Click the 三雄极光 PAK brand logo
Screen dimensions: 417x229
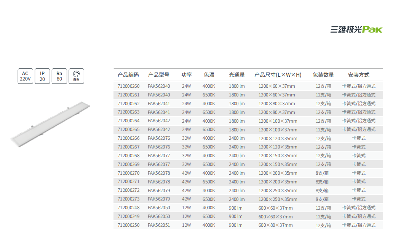point(356,29)
